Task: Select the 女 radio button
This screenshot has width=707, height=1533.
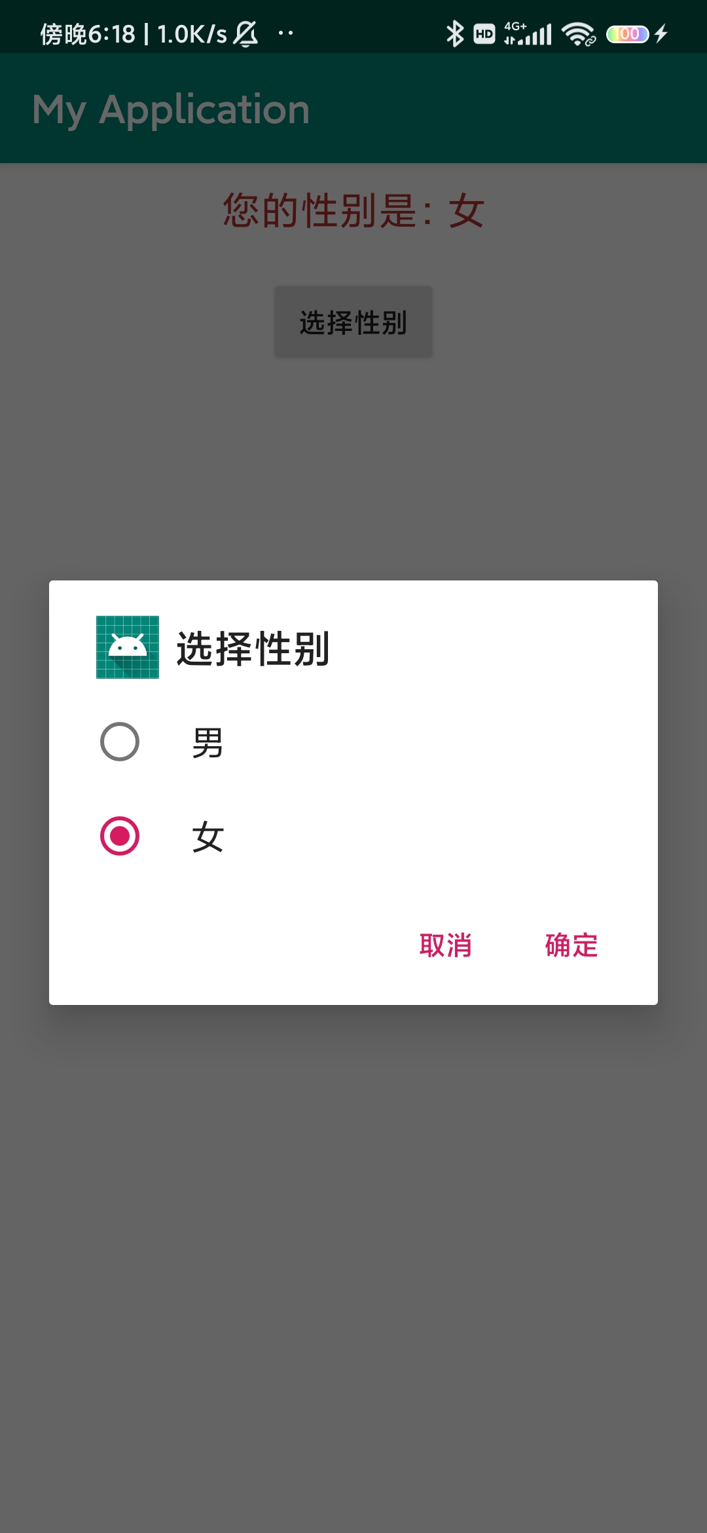Action: (x=120, y=836)
